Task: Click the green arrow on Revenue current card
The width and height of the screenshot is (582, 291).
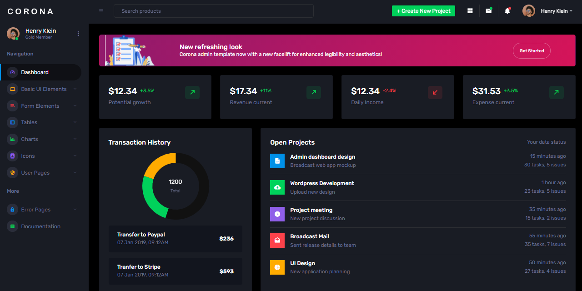Action: coord(314,92)
